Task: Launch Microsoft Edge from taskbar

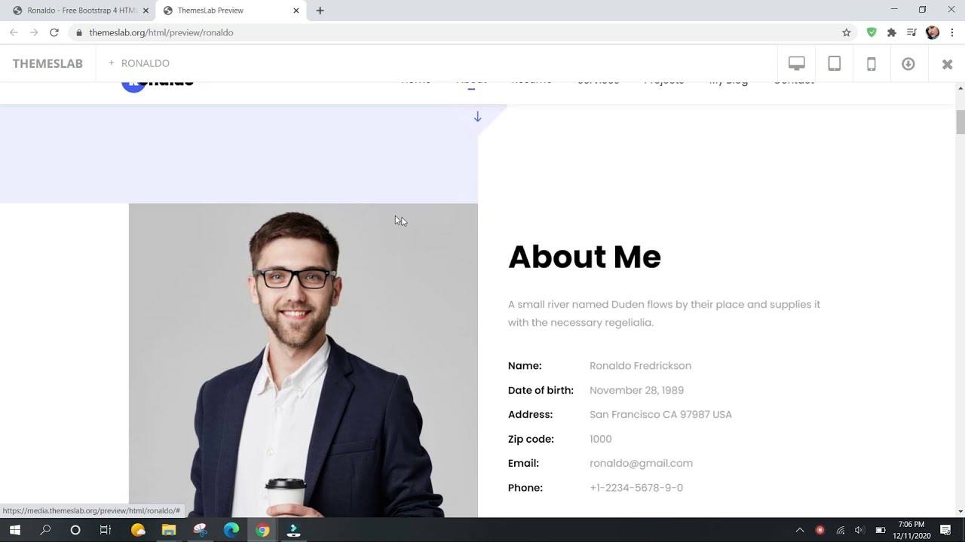Action: pyautogui.click(x=231, y=530)
